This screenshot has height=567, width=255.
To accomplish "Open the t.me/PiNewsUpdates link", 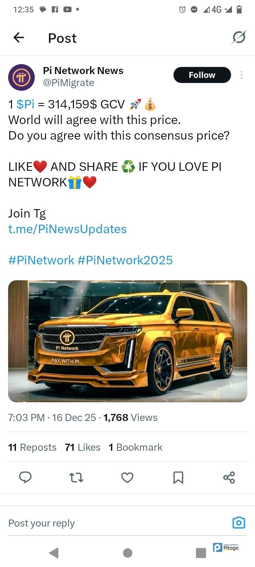I will (x=67, y=229).
